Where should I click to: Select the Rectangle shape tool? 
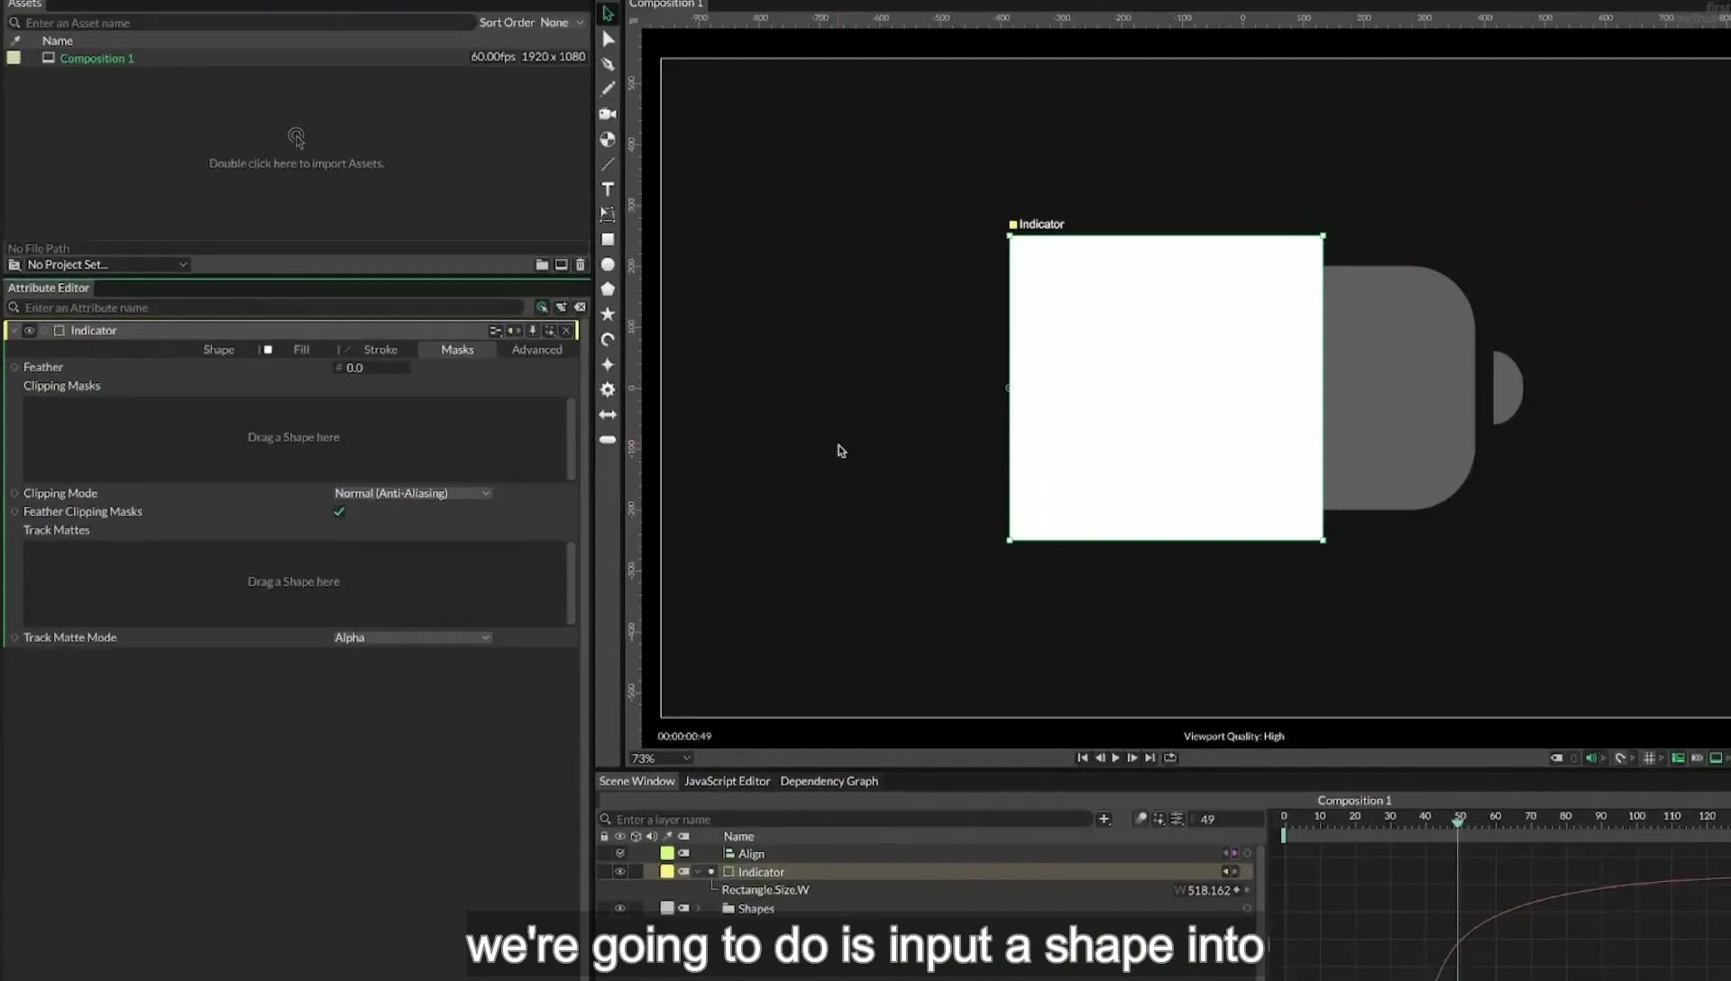pyautogui.click(x=608, y=240)
